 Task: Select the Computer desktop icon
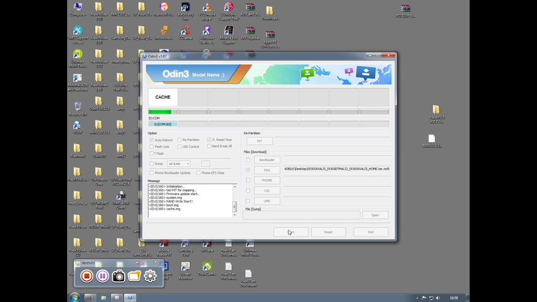coord(78,9)
